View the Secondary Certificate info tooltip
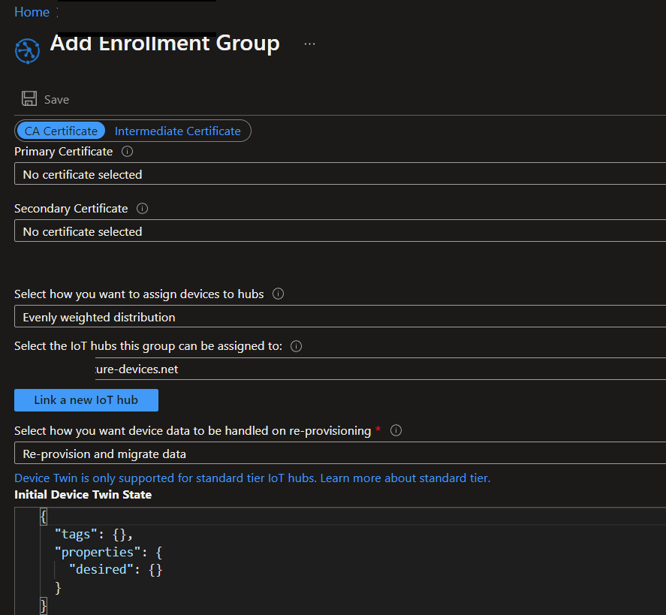The height and width of the screenshot is (615, 666). pos(142,208)
